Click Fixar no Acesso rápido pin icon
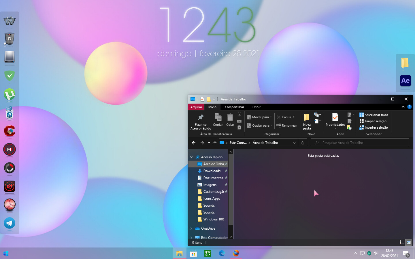The height and width of the screenshot is (259, 415). point(201,117)
